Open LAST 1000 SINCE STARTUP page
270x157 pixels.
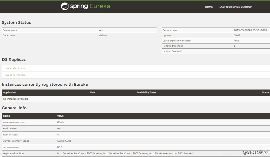coord(235,7)
